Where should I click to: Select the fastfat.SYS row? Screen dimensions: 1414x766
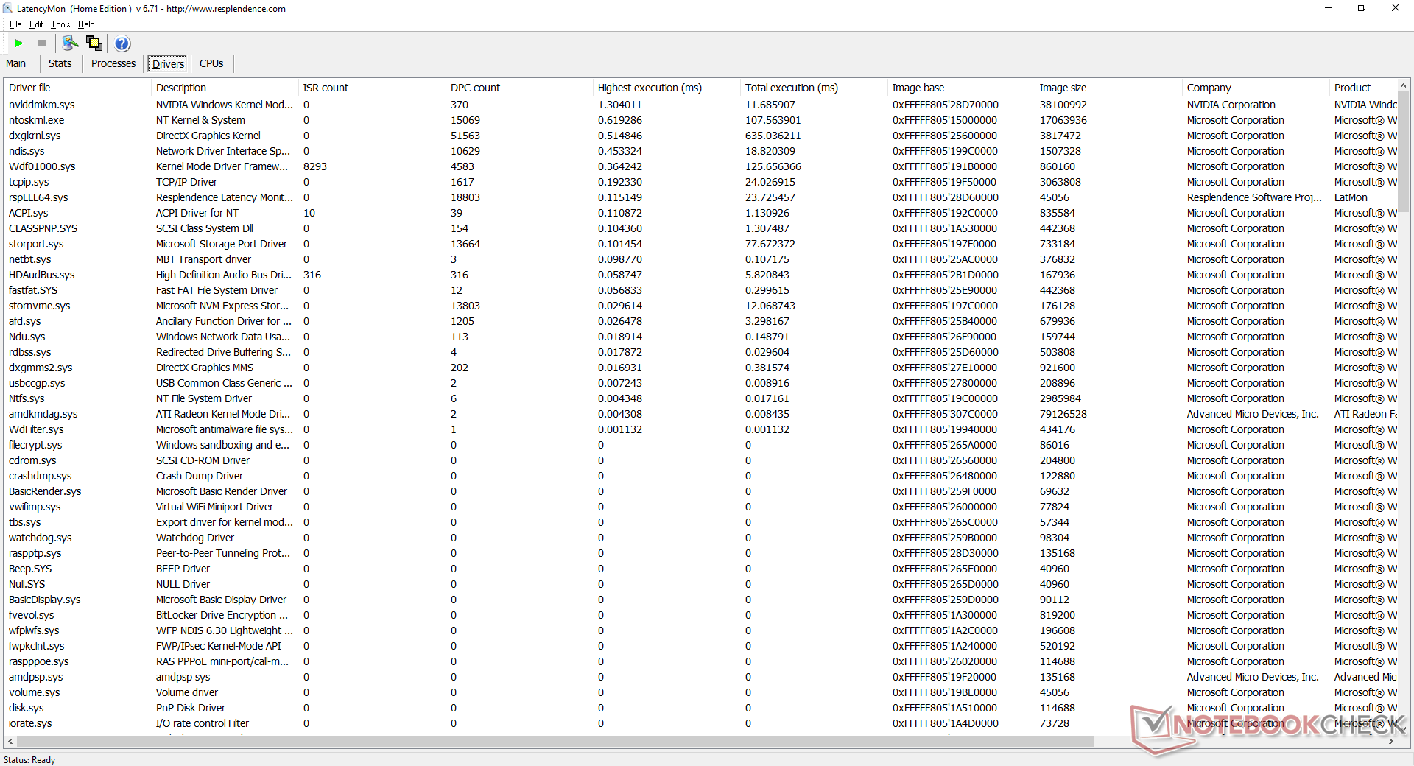(x=701, y=290)
